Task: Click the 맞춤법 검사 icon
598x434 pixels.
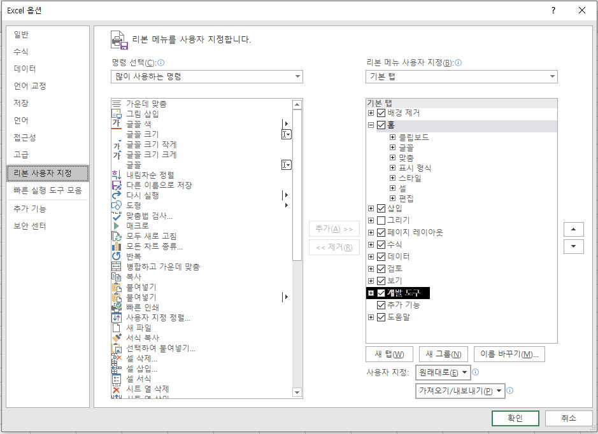Action: pos(117,216)
